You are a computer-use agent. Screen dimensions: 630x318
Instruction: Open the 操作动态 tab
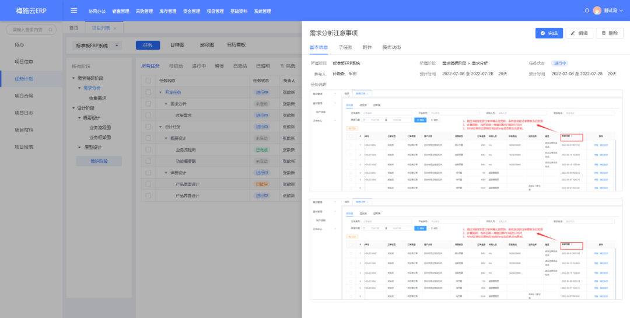[391, 47]
